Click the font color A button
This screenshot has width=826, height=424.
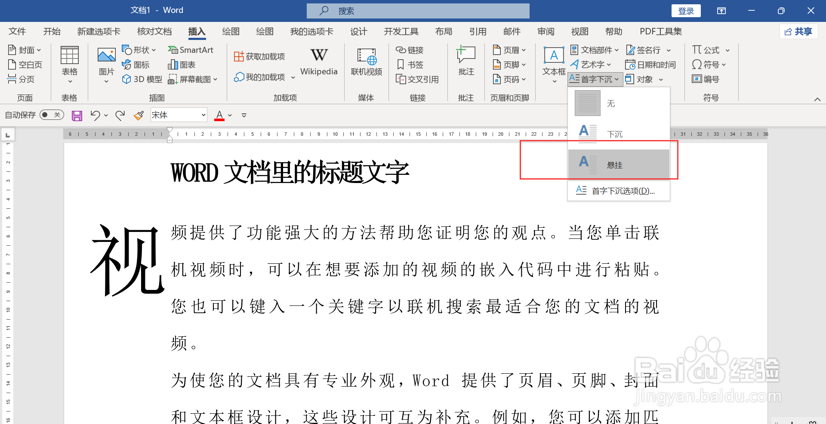pos(219,115)
